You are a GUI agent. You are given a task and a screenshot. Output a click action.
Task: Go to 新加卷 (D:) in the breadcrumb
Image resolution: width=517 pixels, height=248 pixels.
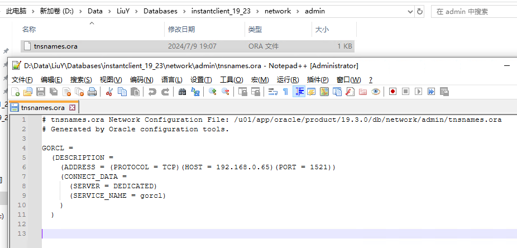point(56,11)
